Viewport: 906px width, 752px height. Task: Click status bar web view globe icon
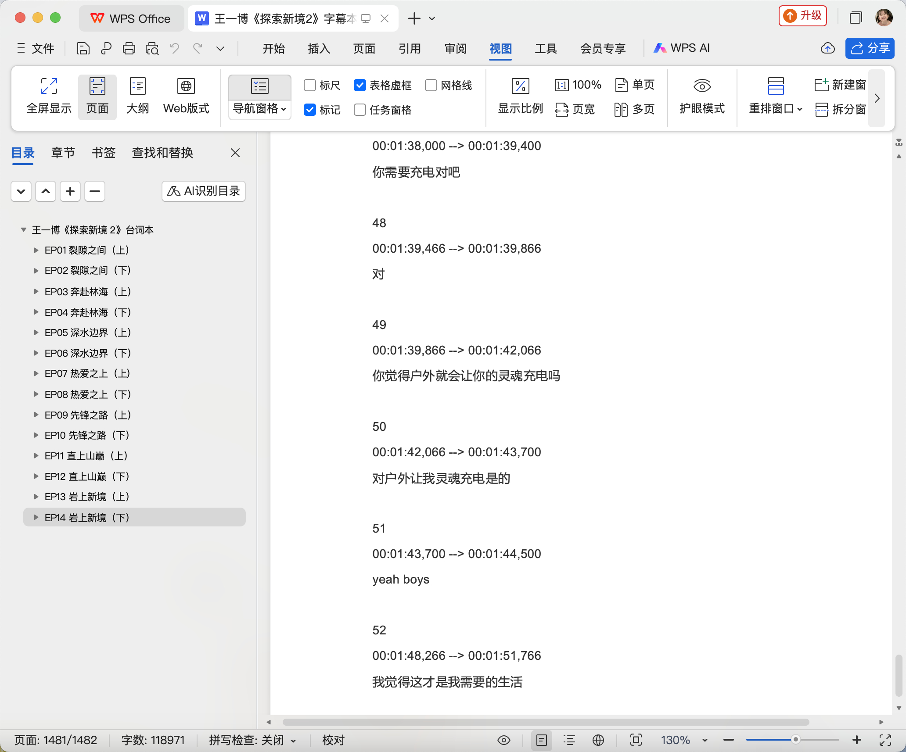point(598,740)
